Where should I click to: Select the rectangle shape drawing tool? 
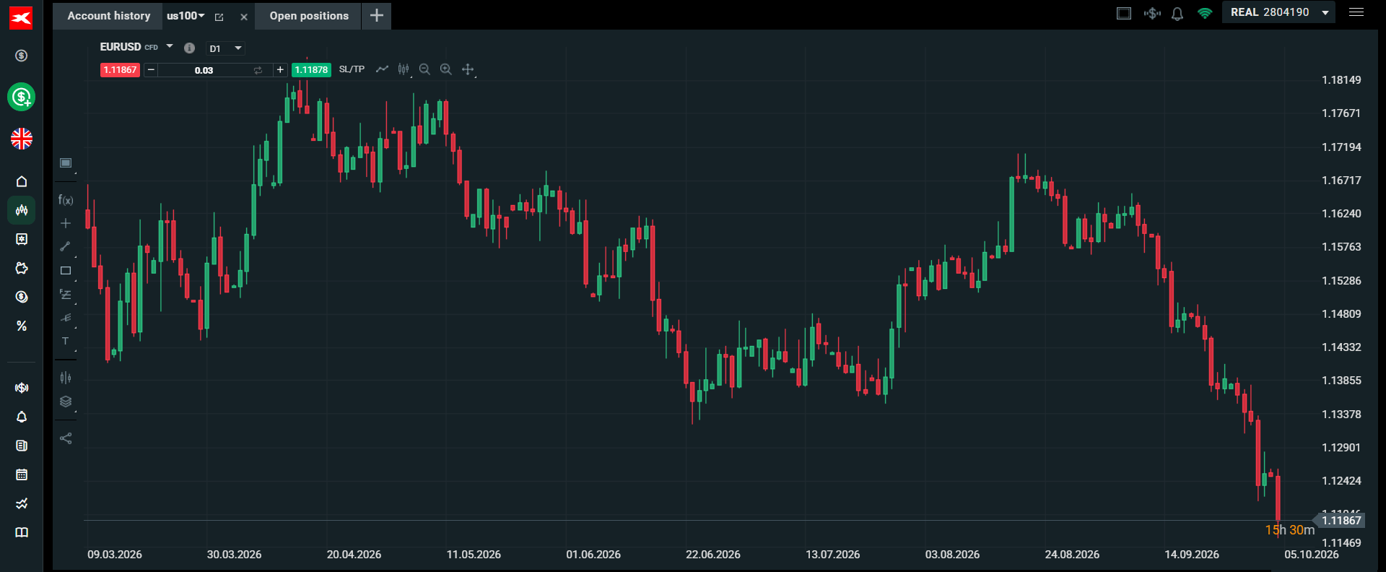click(x=66, y=271)
